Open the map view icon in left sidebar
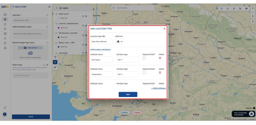Screen dimensions: 256x125 [x=5, y=15]
